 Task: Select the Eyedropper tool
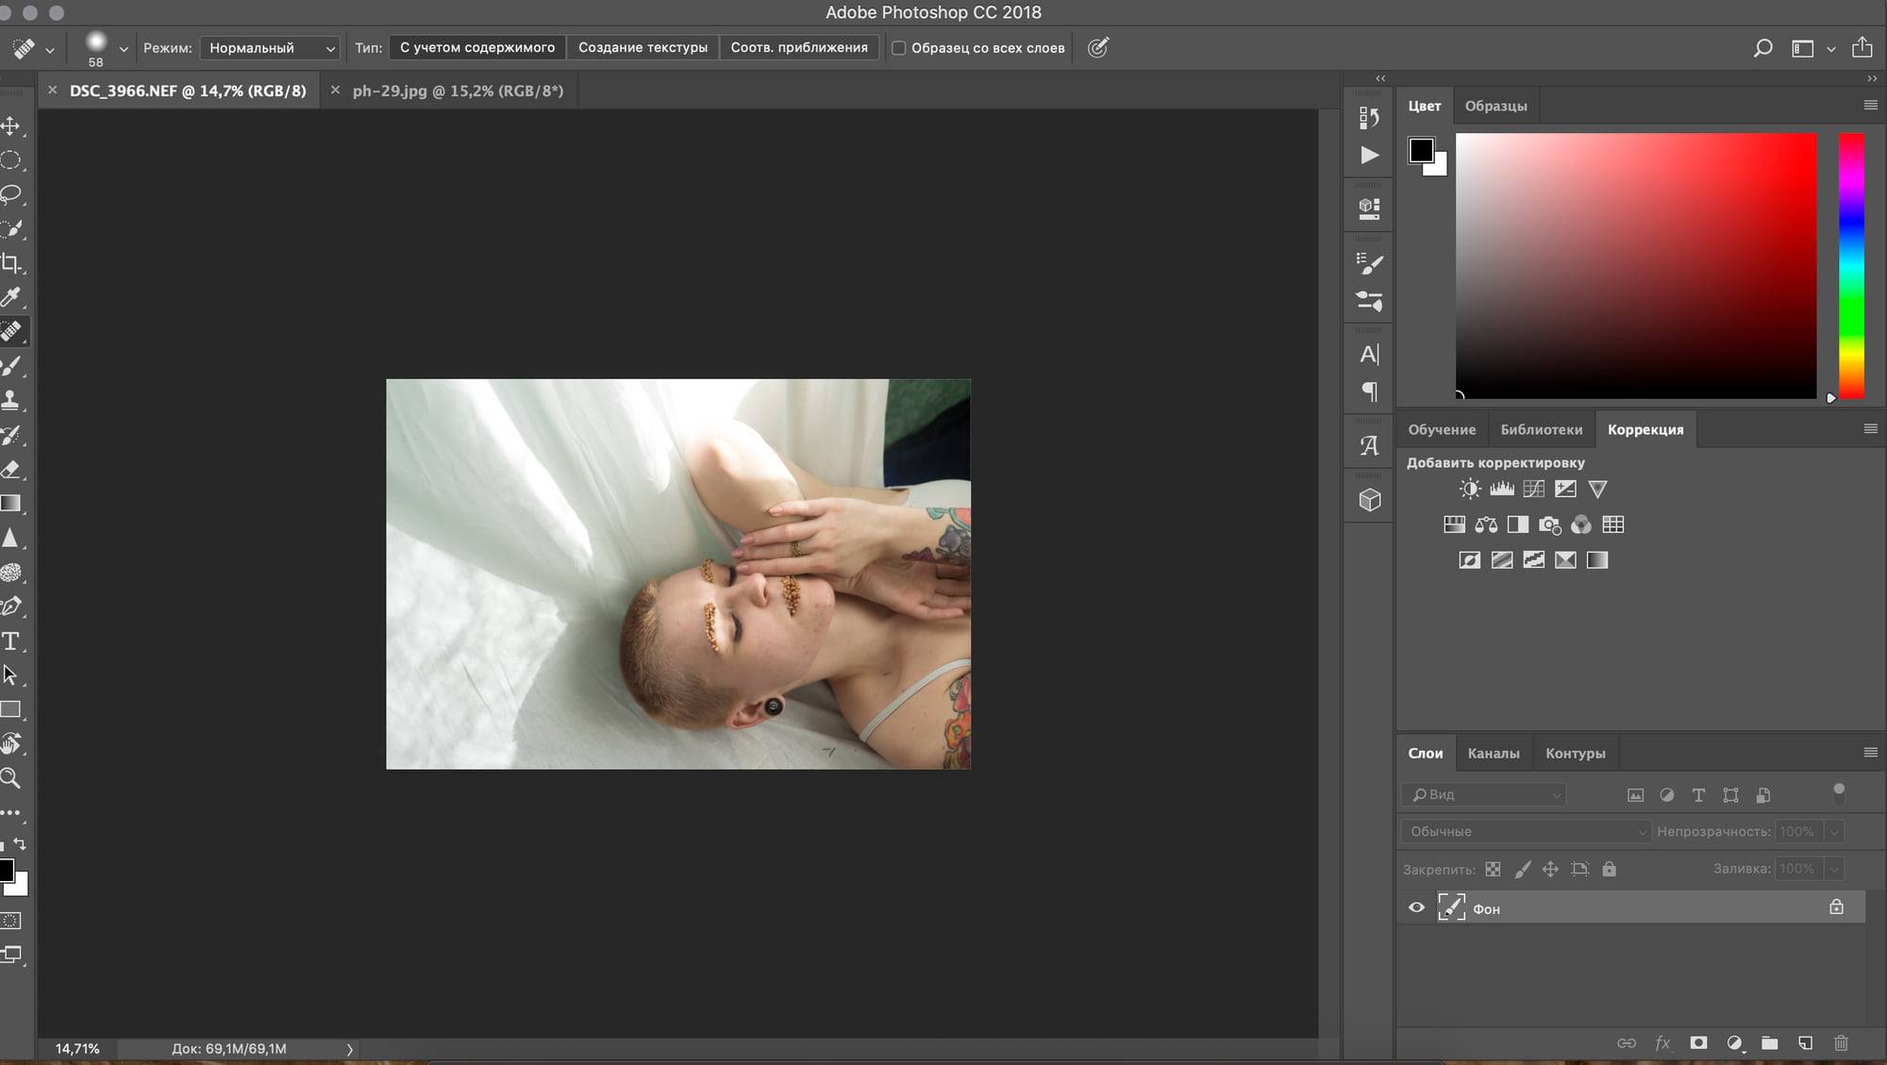click(11, 297)
